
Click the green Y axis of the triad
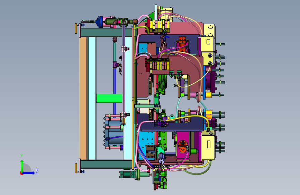coord(22,166)
